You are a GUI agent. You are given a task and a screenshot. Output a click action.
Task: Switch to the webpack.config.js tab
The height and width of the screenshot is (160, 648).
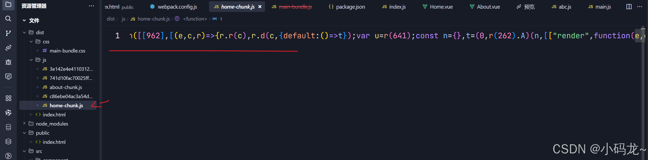coord(173,7)
